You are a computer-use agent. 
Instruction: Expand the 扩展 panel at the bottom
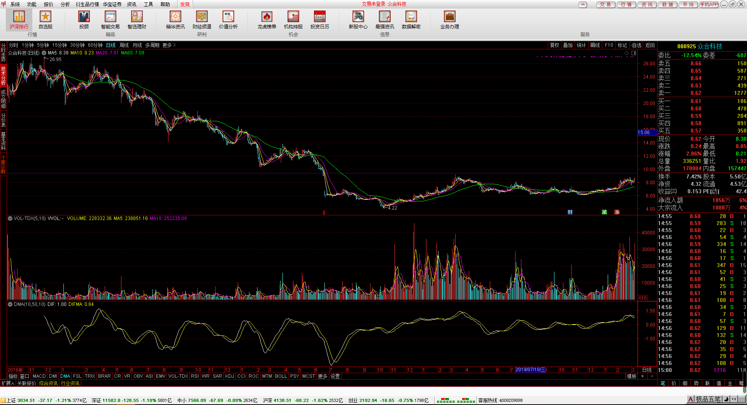coord(8,383)
